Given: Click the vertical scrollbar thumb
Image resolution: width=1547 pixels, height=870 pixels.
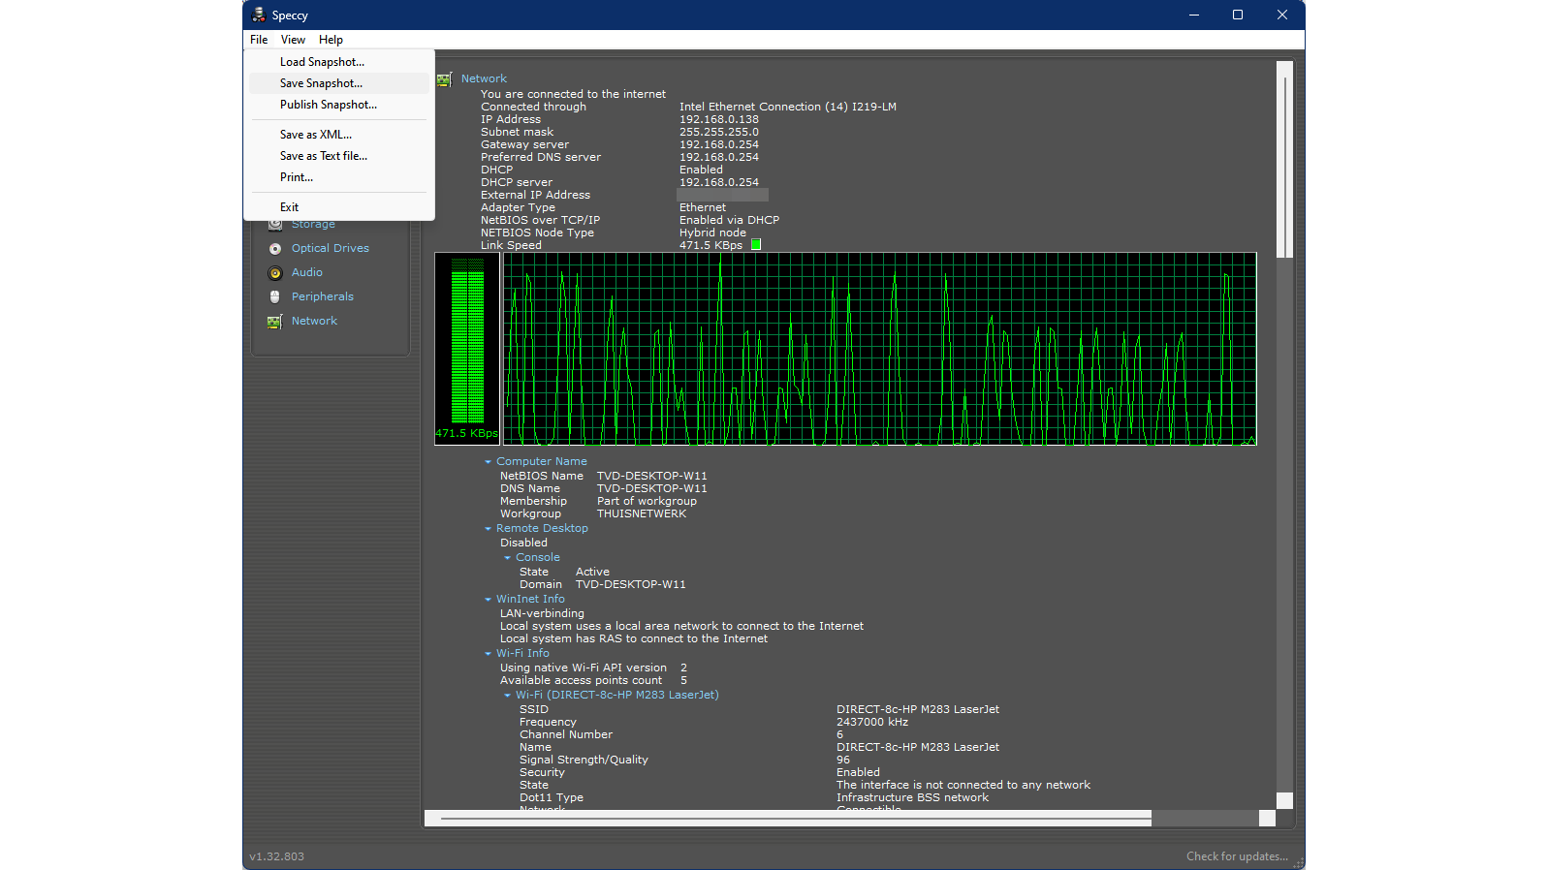Looking at the screenshot, I should (1284, 160).
